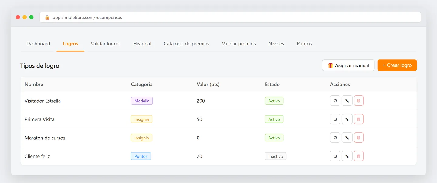437x183 pixels.
Task: Click the trash icon for Cliente feliz
Action: click(x=359, y=156)
